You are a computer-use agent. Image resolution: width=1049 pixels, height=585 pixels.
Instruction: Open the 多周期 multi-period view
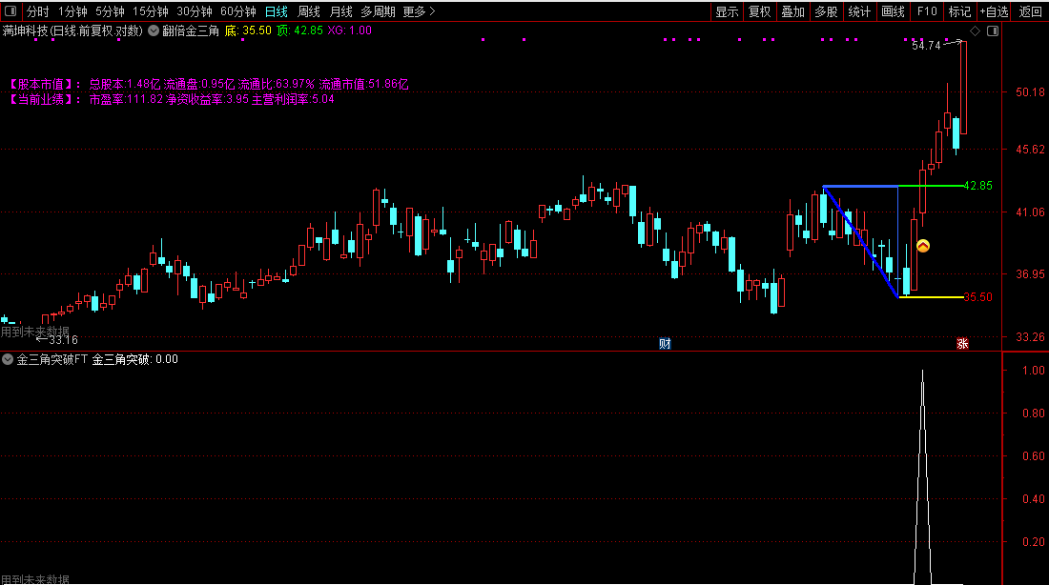pyautogui.click(x=378, y=11)
